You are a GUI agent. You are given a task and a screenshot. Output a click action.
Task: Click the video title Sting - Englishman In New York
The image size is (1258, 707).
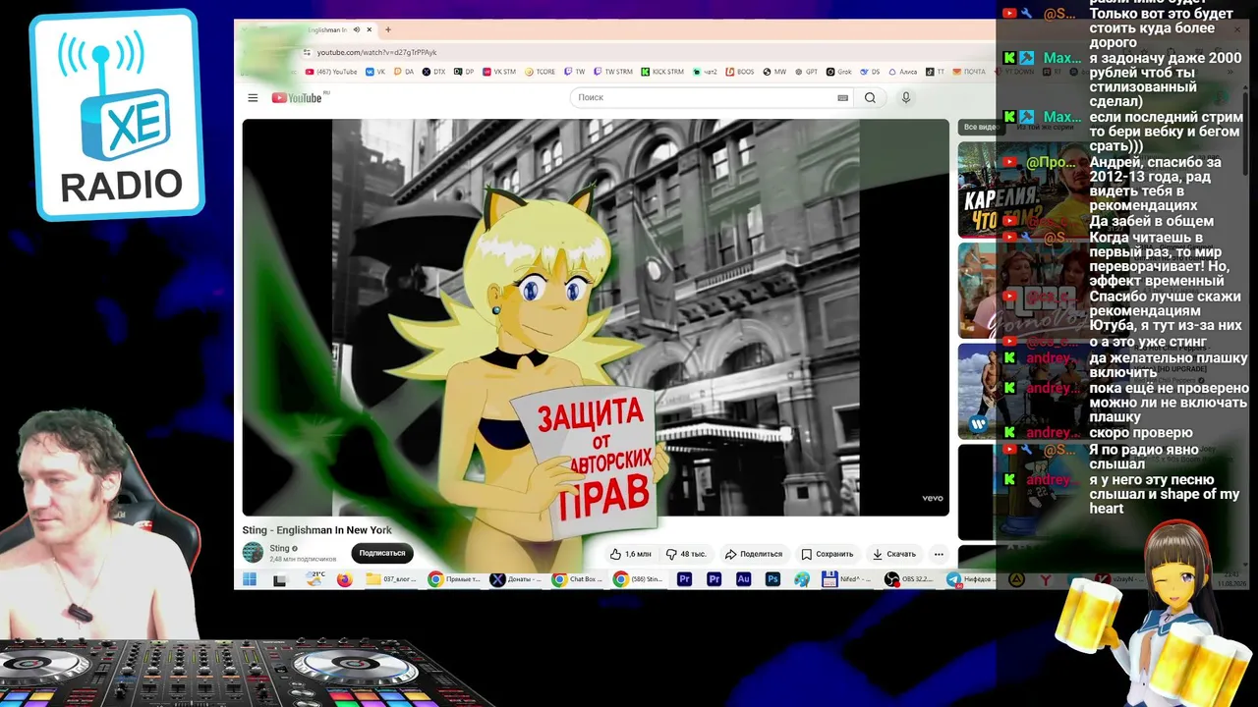pos(317,530)
